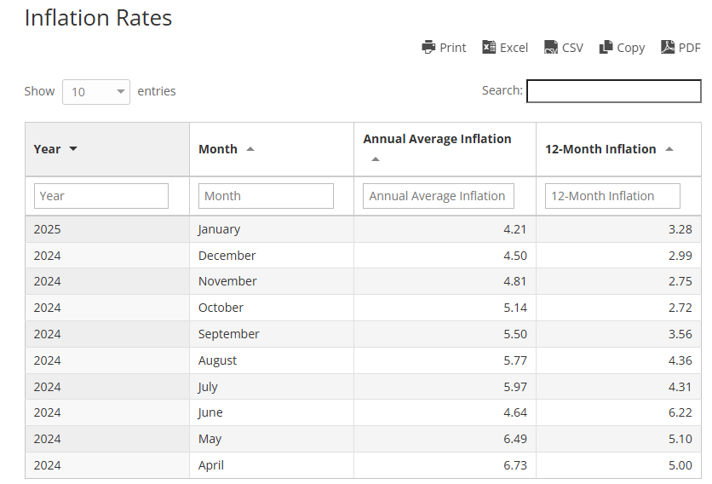Export table via CSV label
Screen dimensions: 712x484
(572, 48)
